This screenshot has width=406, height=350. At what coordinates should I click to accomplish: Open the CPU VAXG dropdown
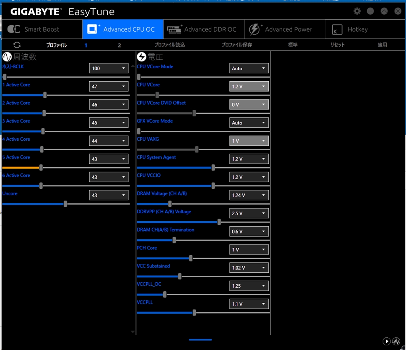click(249, 141)
